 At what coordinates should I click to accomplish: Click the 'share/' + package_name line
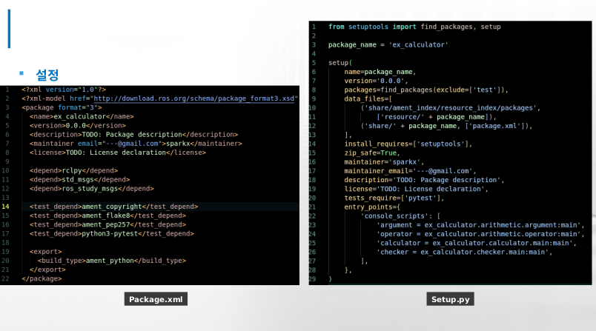click(446, 126)
